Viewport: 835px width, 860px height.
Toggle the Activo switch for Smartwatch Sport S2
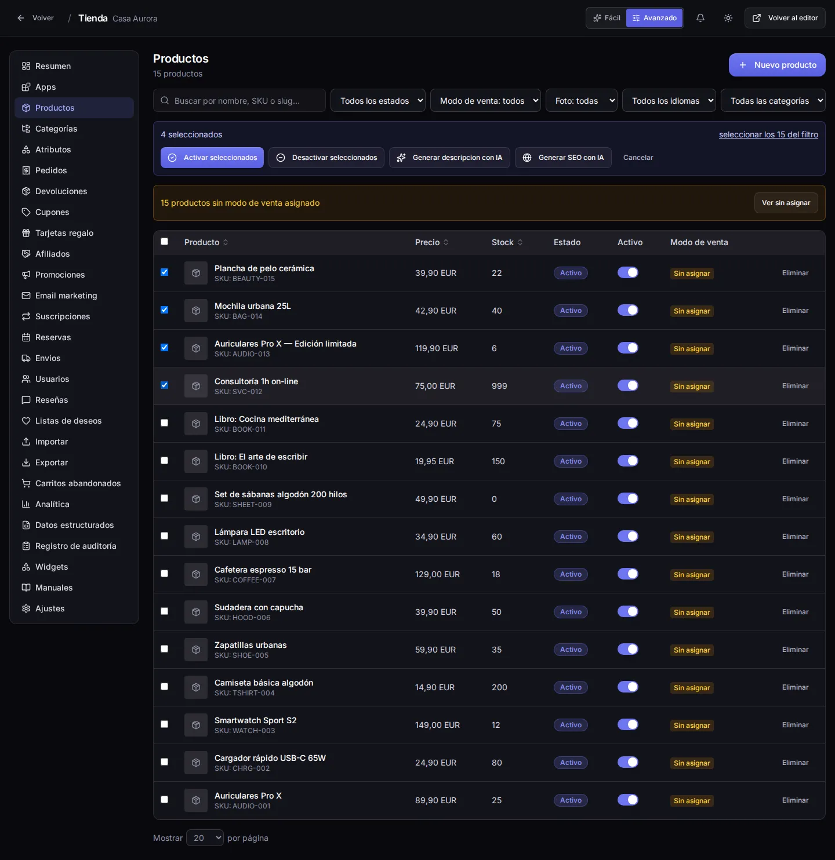coord(628,724)
